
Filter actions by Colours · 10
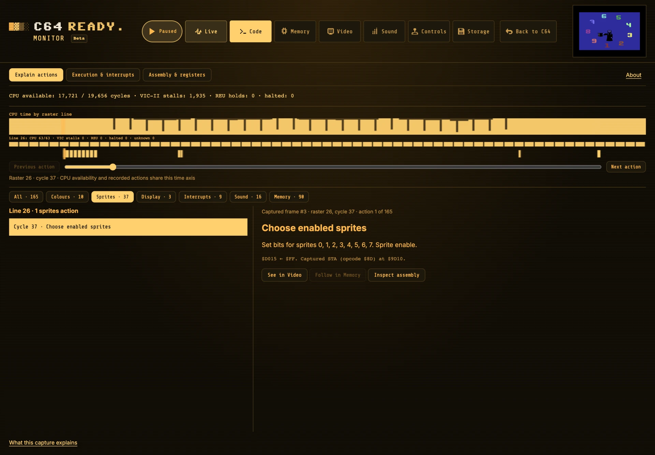tap(67, 197)
